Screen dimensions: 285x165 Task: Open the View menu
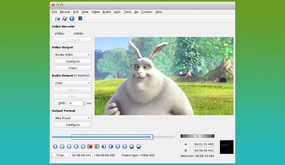85,12
